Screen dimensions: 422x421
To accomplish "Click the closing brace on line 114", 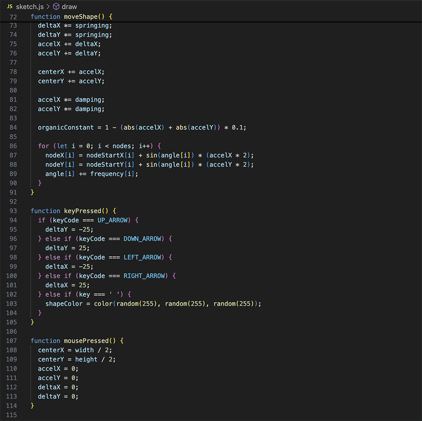I will (32, 405).
